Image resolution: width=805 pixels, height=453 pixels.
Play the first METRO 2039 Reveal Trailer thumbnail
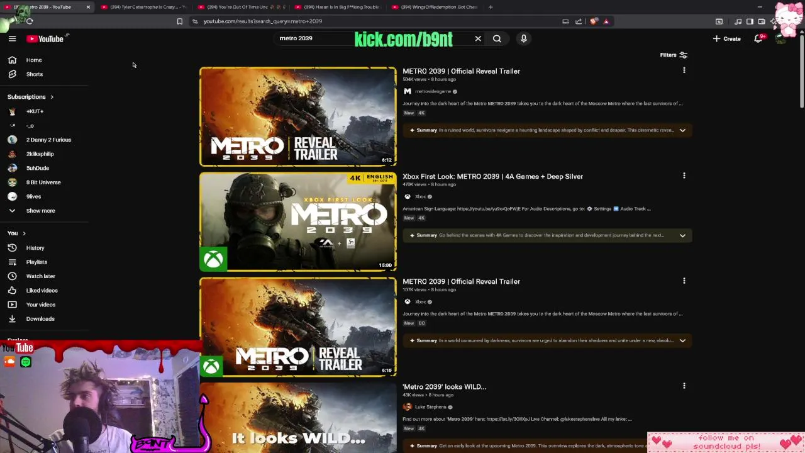click(x=298, y=116)
